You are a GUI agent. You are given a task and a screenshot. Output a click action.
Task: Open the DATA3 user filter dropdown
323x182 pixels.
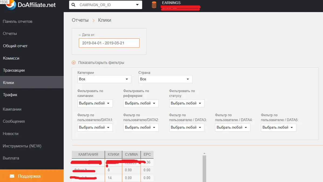(187, 128)
